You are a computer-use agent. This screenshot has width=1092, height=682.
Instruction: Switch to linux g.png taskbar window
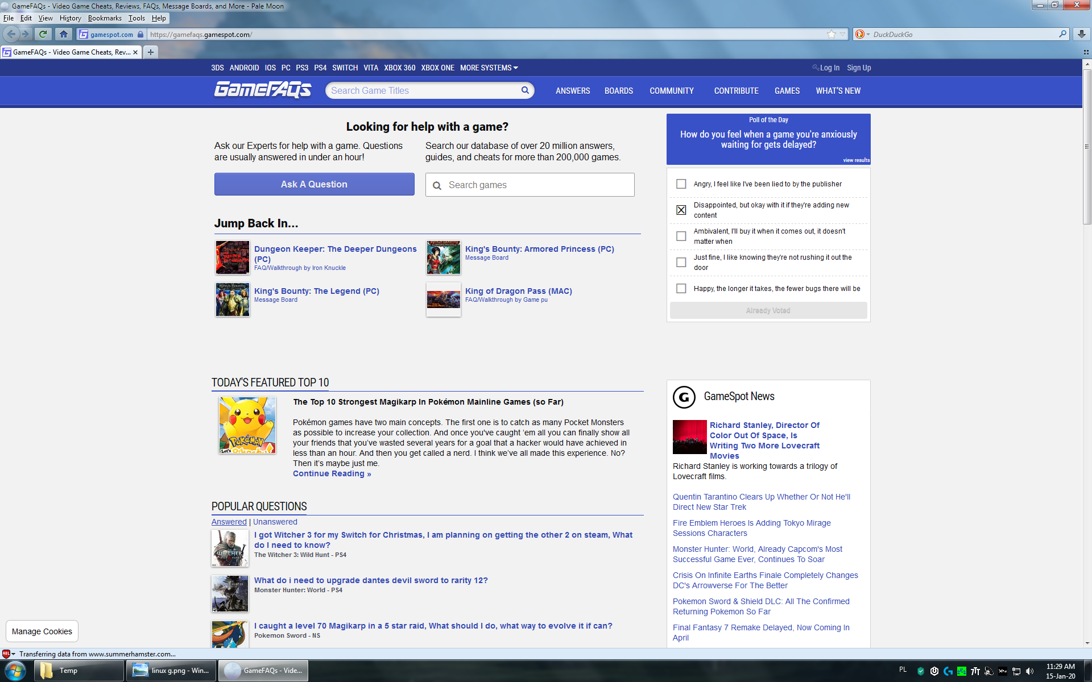pos(171,671)
